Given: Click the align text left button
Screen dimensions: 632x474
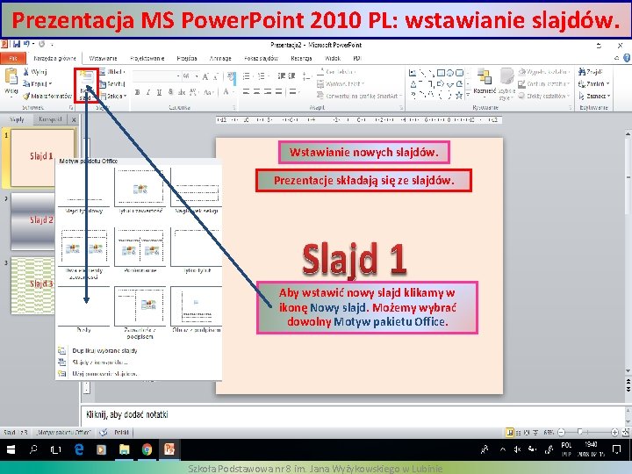Looking at the screenshot, I should click(247, 92).
